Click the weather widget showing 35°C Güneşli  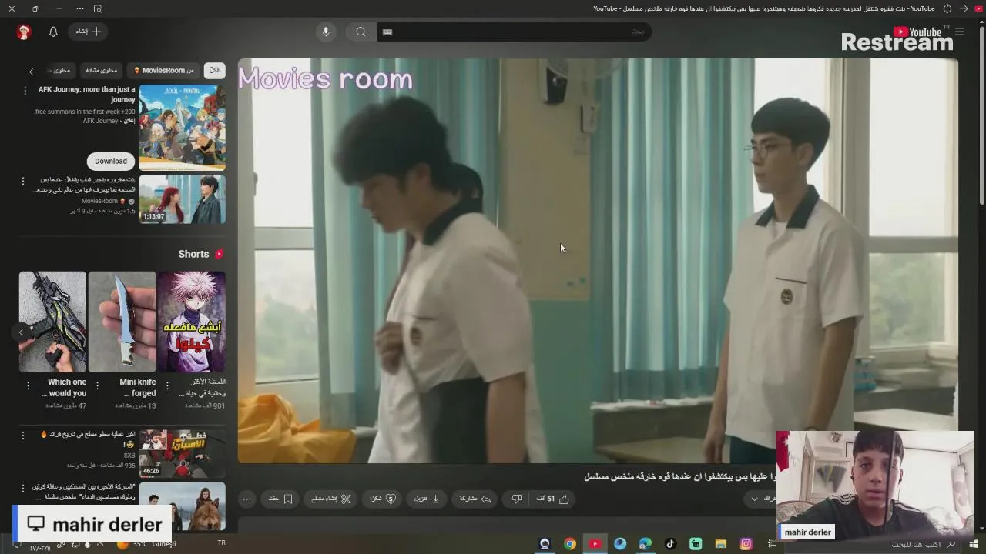click(146, 544)
